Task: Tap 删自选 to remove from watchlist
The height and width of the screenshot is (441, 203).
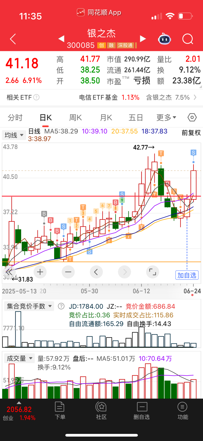Action: 142,411
